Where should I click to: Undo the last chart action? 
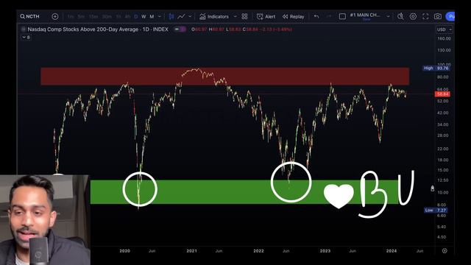[316, 16]
